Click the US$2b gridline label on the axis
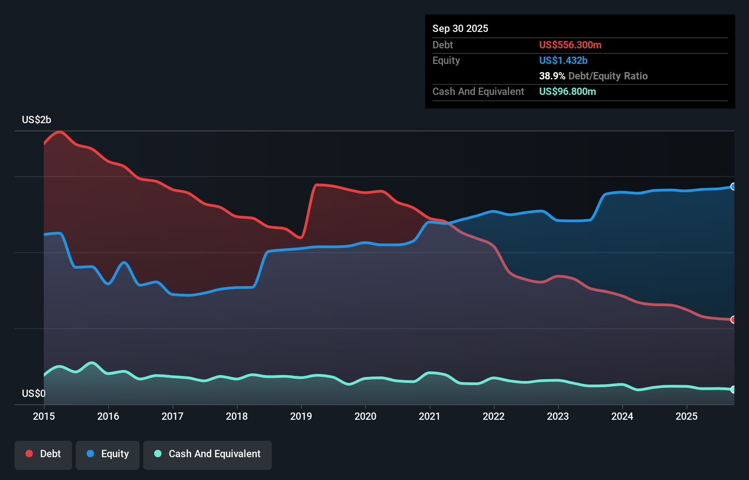Image resolution: width=749 pixels, height=480 pixels. point(36,120)
